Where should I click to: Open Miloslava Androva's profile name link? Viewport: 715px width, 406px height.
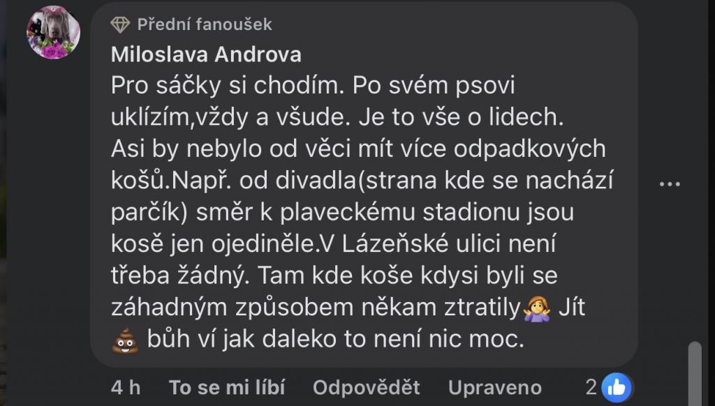(x=205, y=54)
